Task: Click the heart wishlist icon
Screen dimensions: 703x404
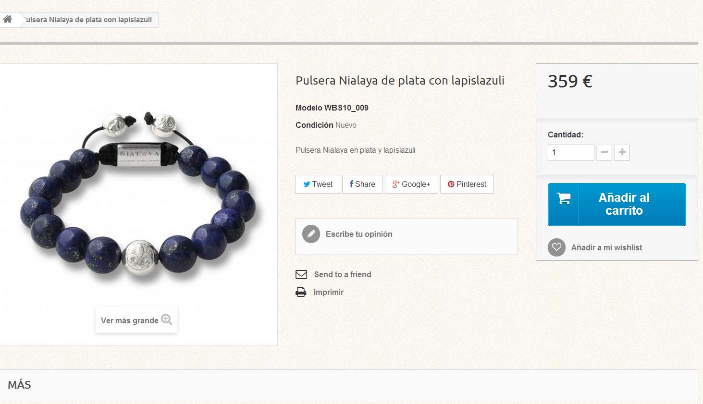Action: (556, 247)
